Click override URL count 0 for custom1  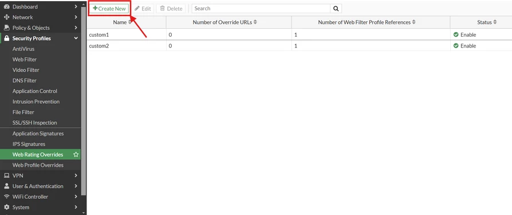(x=171, y=34)
